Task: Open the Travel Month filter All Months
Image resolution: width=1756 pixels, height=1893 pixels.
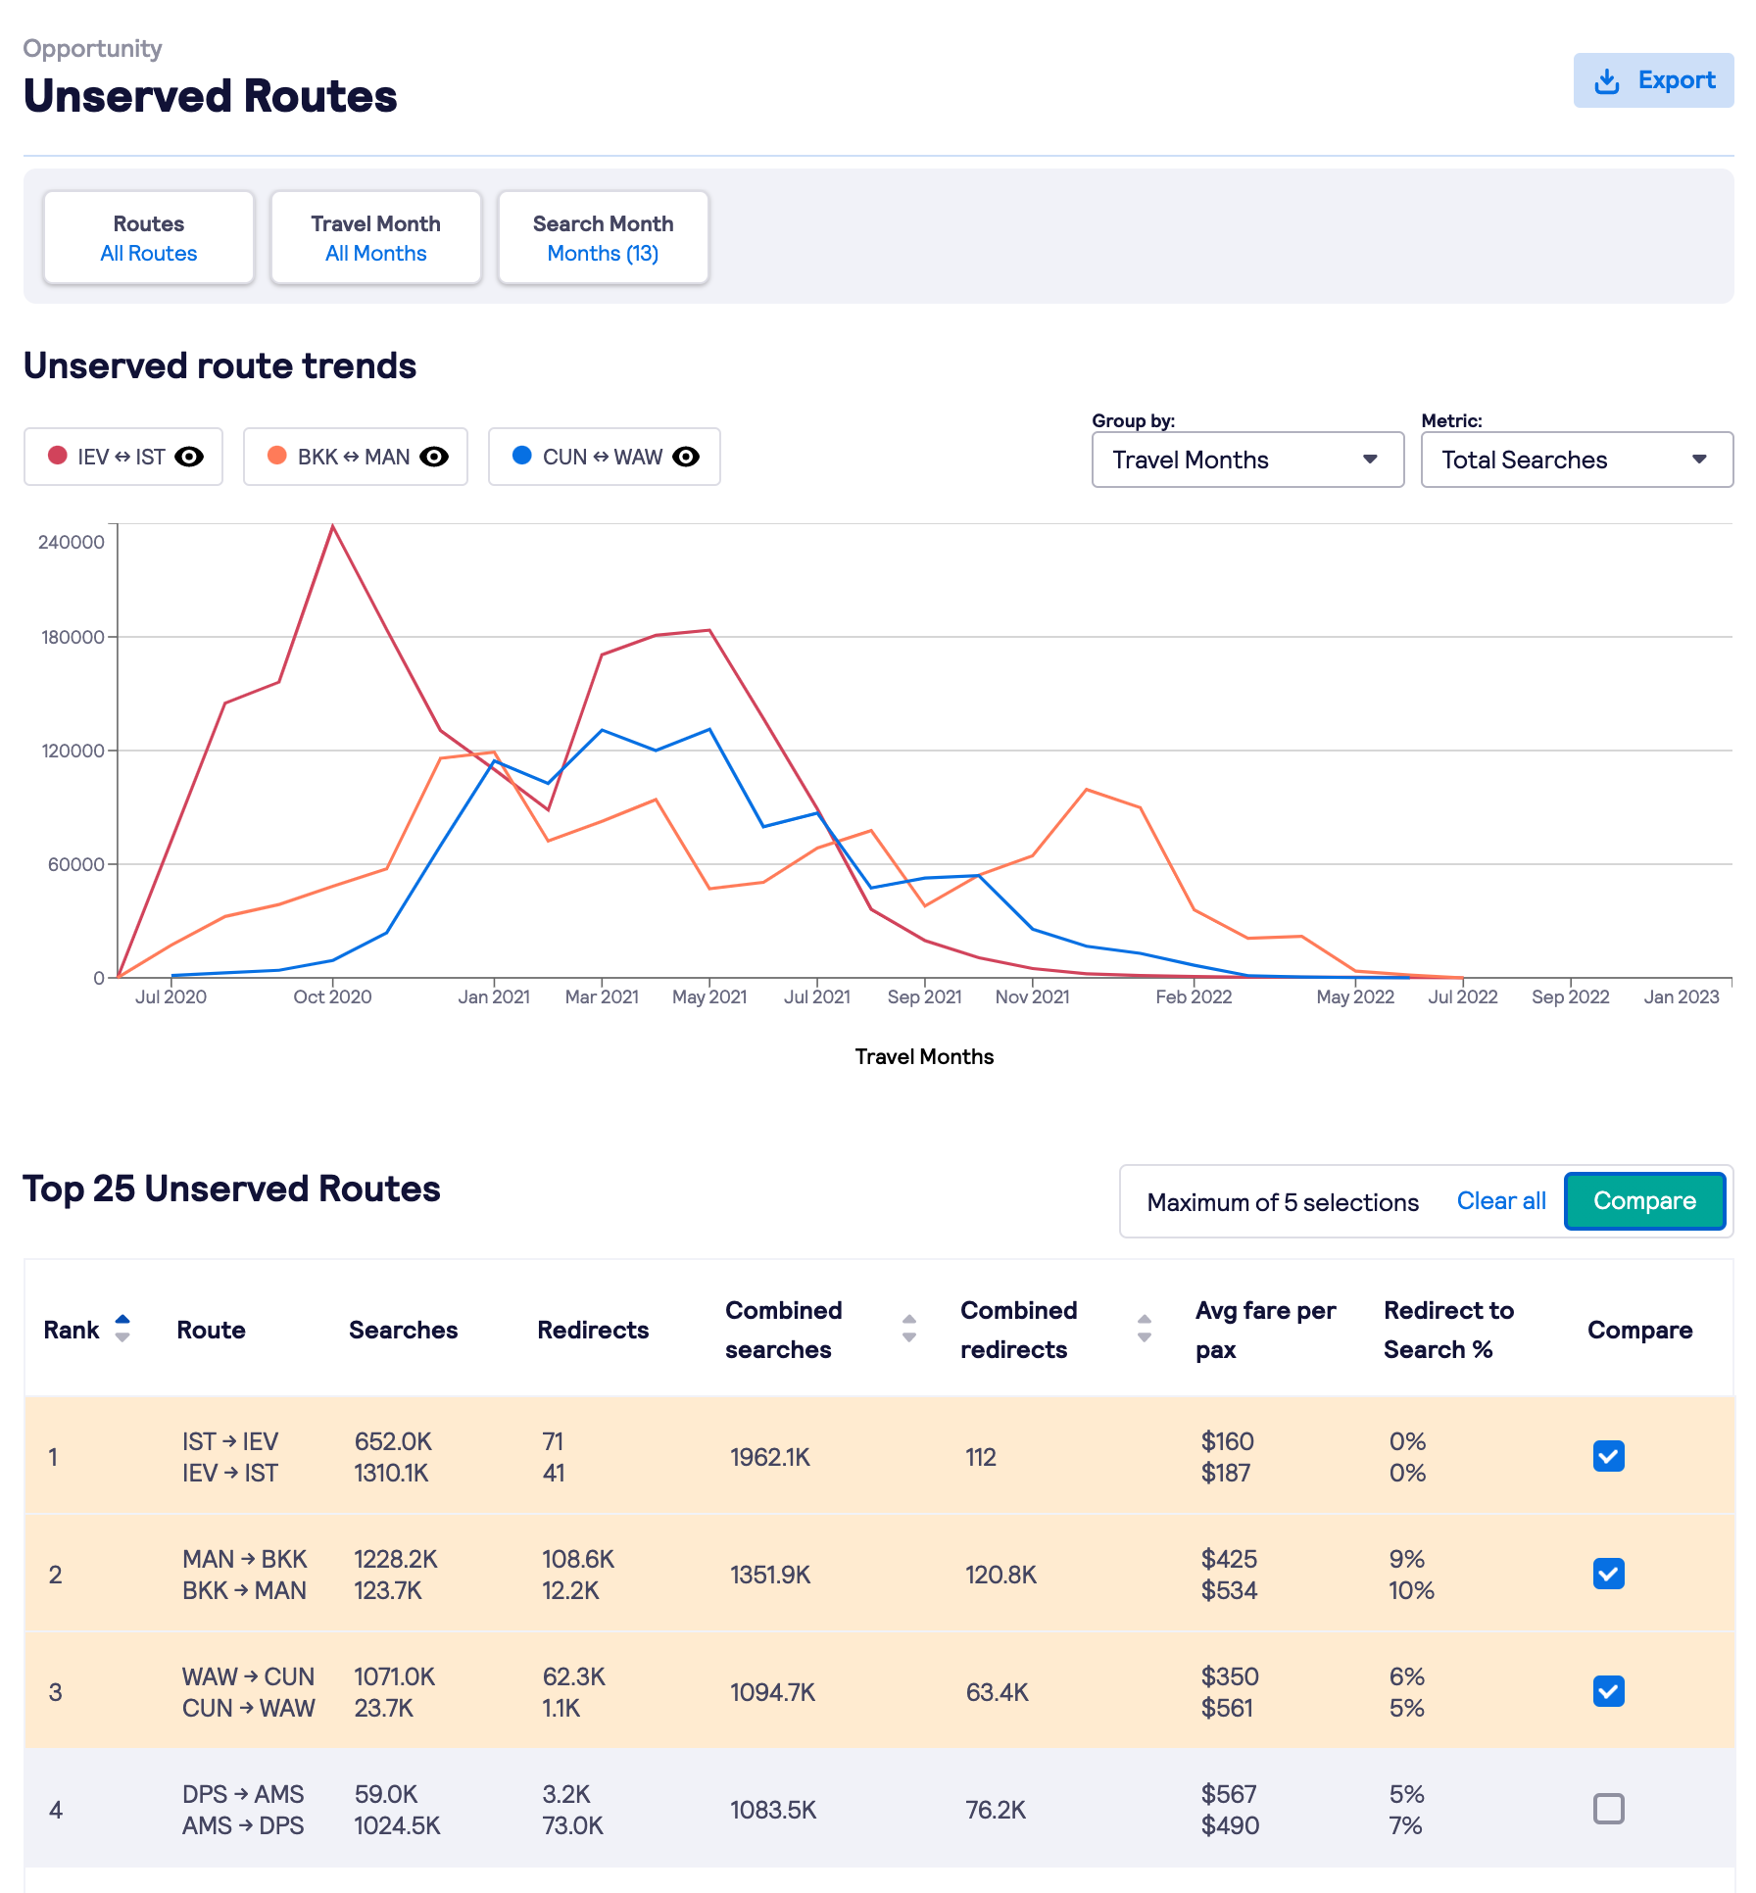Action: [376, 238]
